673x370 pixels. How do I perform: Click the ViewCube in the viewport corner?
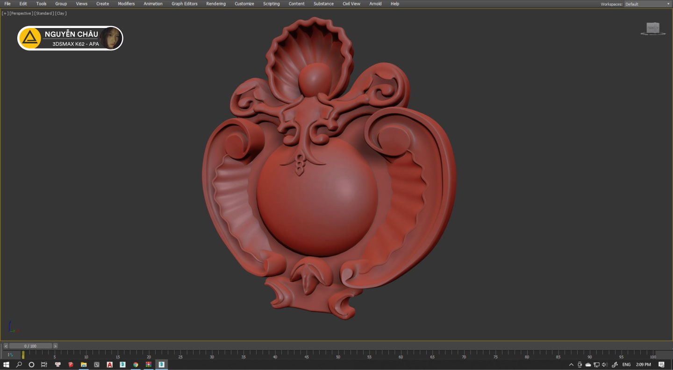[653, 28]
